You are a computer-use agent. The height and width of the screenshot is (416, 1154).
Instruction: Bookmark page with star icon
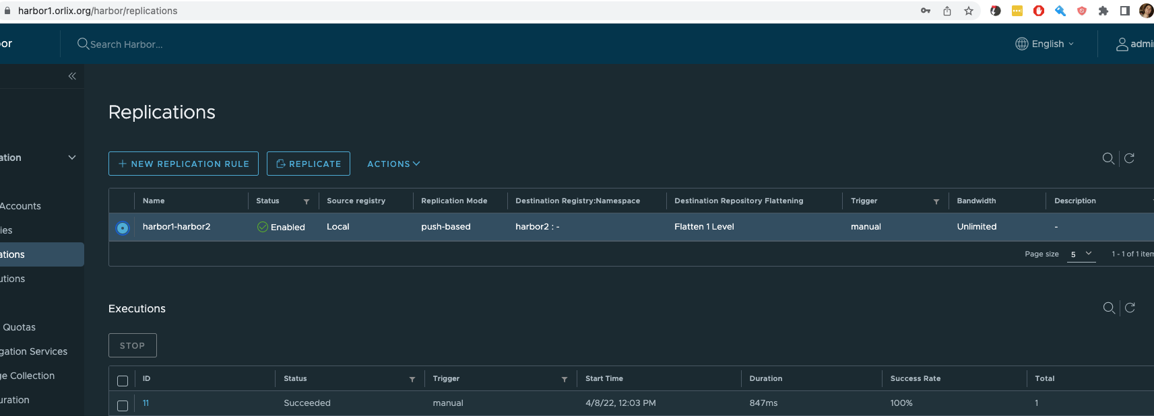click(x=968, y=11)
